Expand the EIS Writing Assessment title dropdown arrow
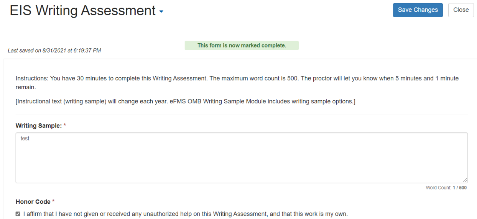Image resolution: width=477 pixels, height=219 pixels. 161,12
